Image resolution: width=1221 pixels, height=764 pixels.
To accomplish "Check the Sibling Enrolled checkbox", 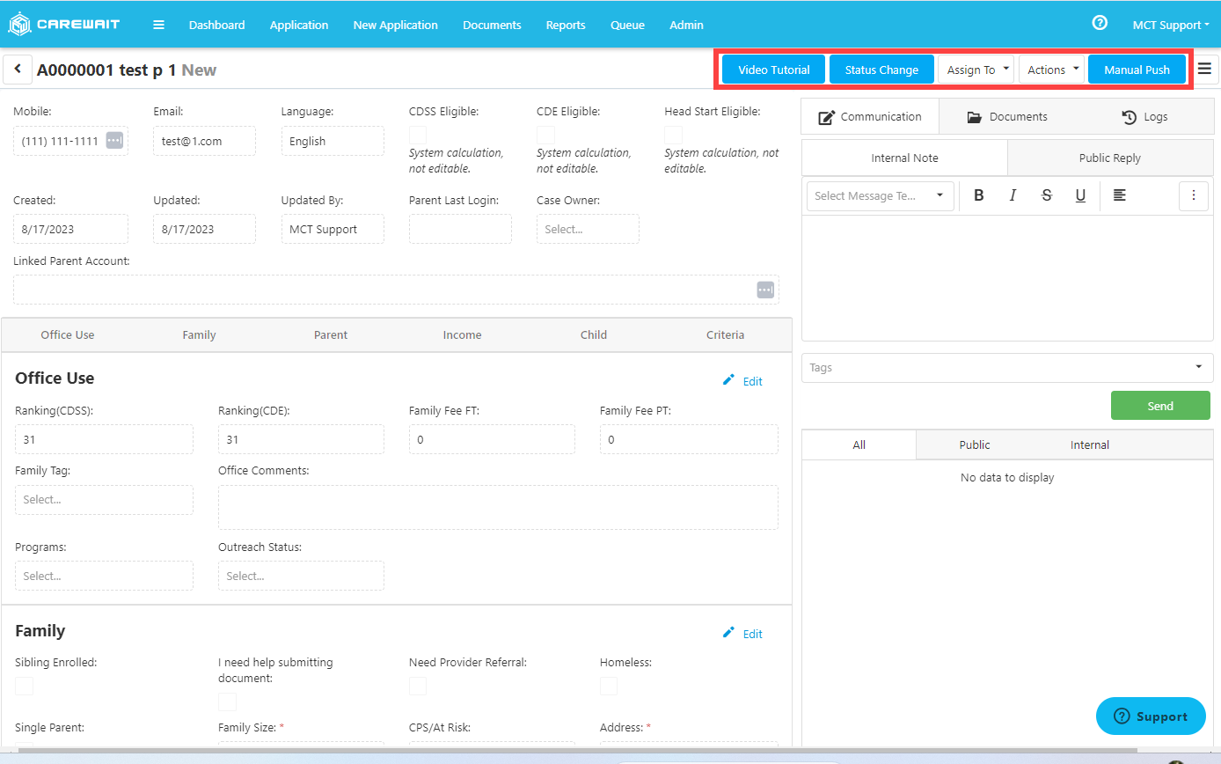I will click(24, 686).
